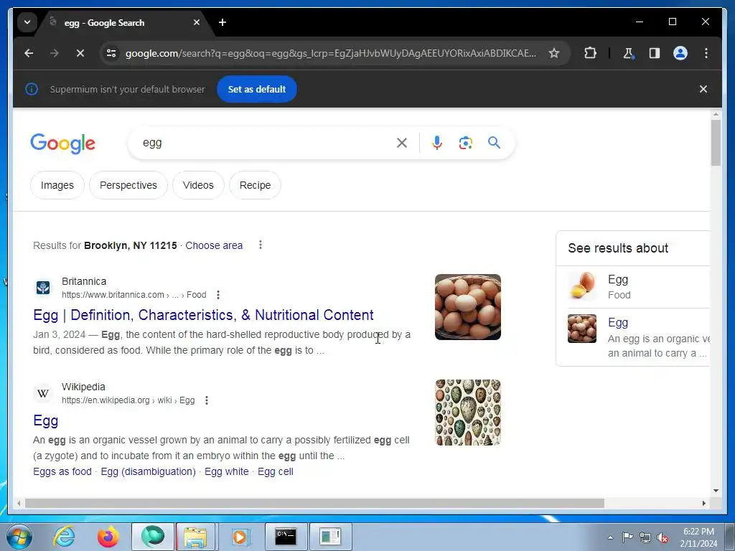Open a new tab
The height and width of the screenshot is (551, 735).
pos(223,22)
